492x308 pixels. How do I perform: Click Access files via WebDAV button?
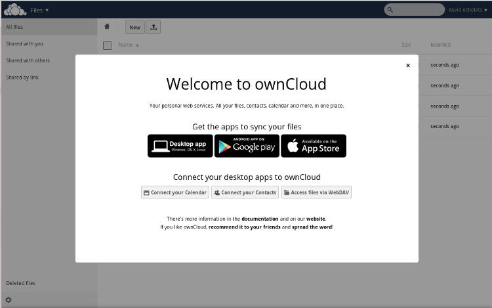316,192
